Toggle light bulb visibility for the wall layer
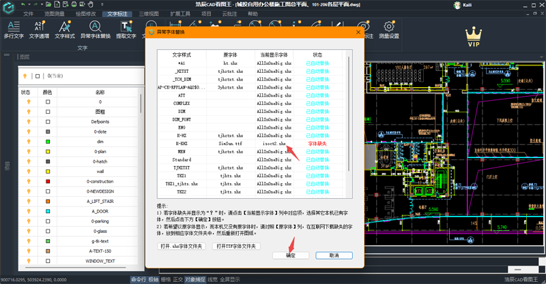This screenshot has width=546, height=284. (28, 172)
